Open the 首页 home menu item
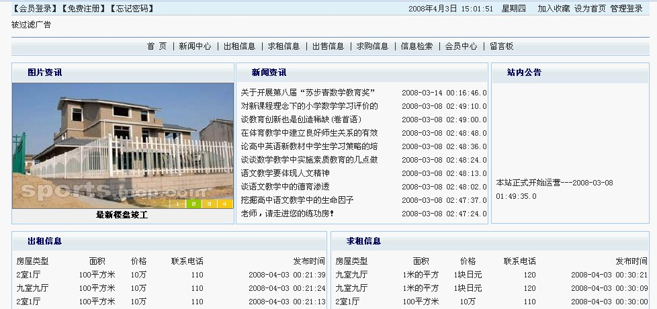This screenshot has width=657, height=309. [x=157, y=46]
